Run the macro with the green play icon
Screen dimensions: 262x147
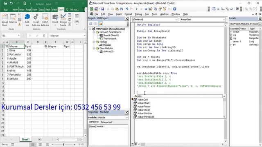tap(137, 9)
